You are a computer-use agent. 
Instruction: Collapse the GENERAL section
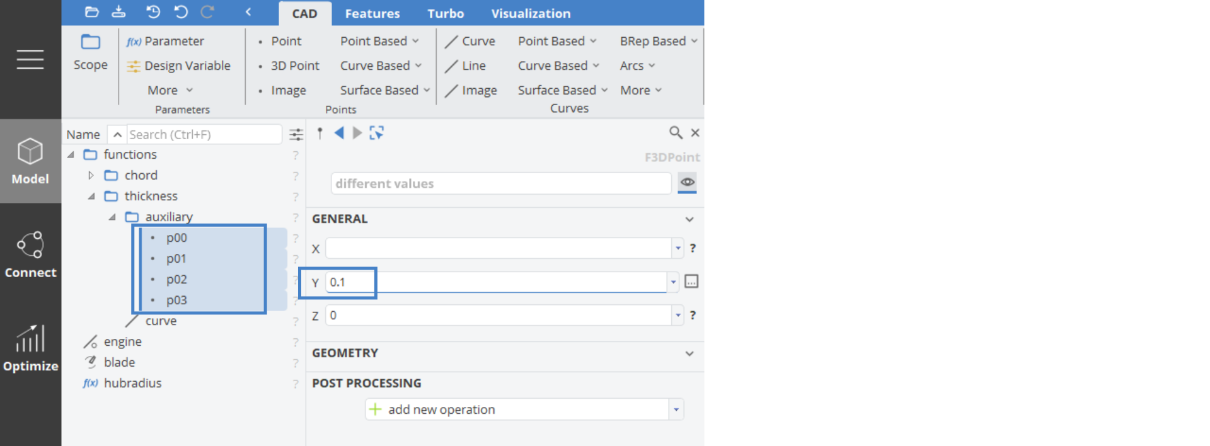pos(689,219)
